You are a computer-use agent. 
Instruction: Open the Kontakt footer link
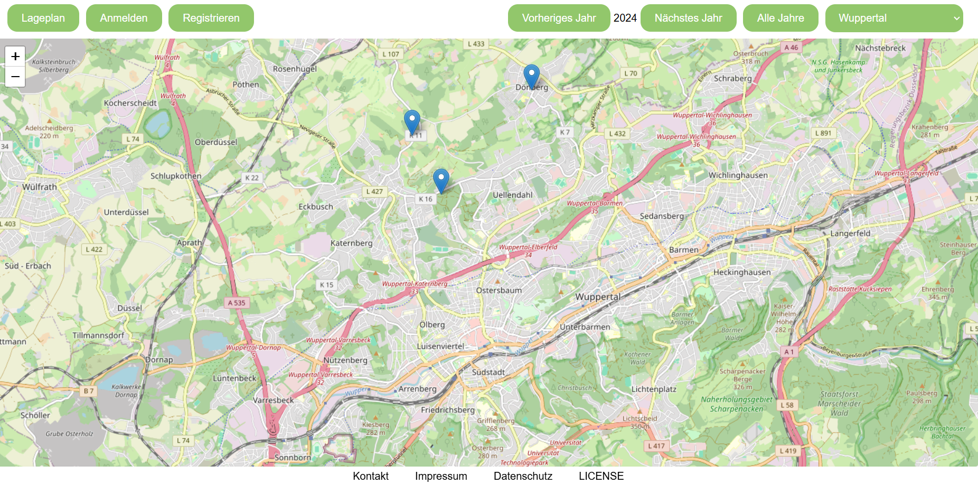tap(370, 476)
